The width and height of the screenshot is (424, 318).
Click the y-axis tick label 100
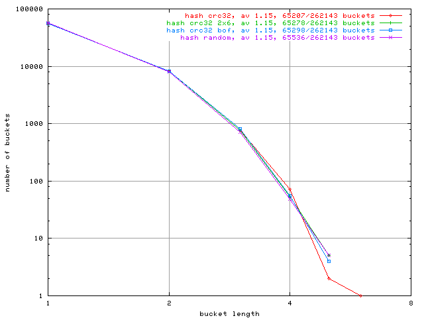click(36, 181)
